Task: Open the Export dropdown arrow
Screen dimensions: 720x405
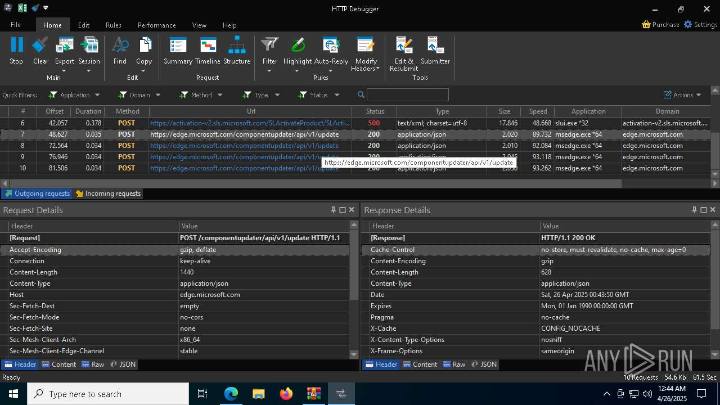Action: pos(64,70)
